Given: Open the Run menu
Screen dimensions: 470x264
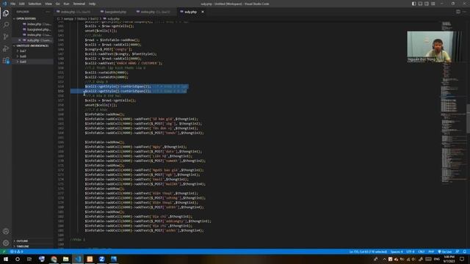Looking at the screenshot, I should tap(66, 4).
